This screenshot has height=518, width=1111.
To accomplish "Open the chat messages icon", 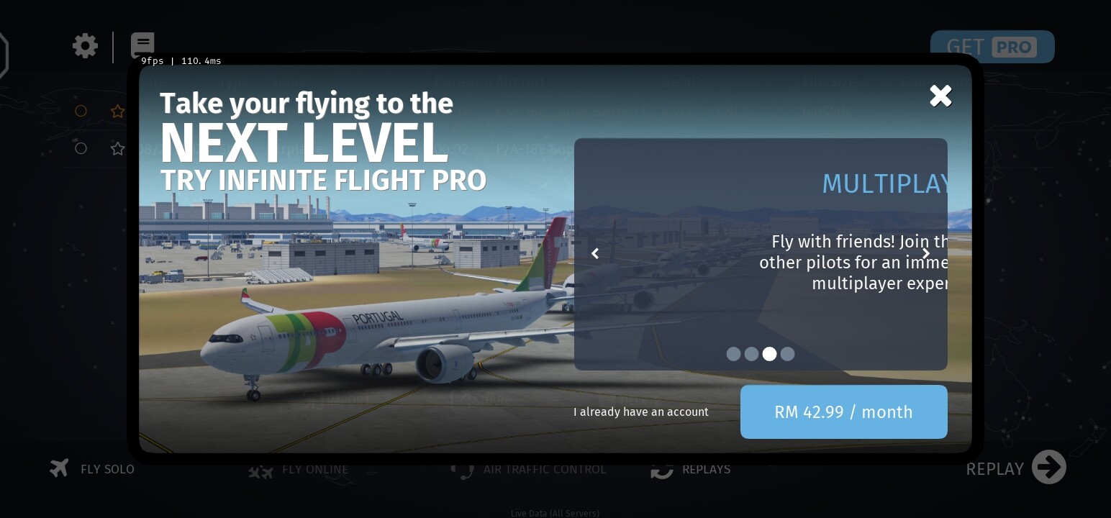I will pos(142,45).
